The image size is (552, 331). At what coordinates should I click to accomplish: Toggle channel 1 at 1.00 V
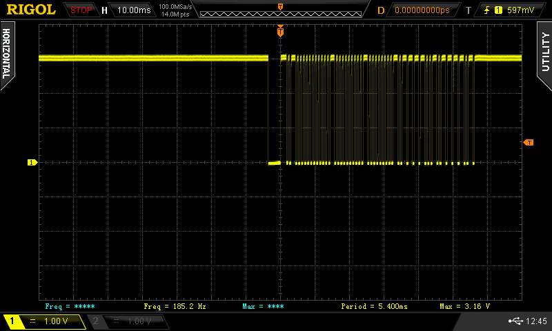coord(44,321)
